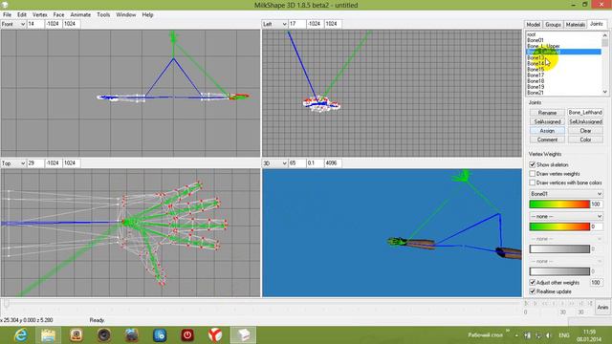Screen dimensions: 612x344
Task: Click the joint name field Bone_Lefthand
Action: tap(585, 113)
